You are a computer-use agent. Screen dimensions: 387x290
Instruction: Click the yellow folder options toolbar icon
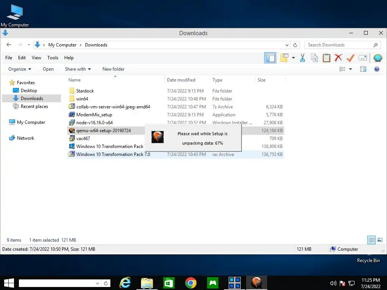(284, 58)
